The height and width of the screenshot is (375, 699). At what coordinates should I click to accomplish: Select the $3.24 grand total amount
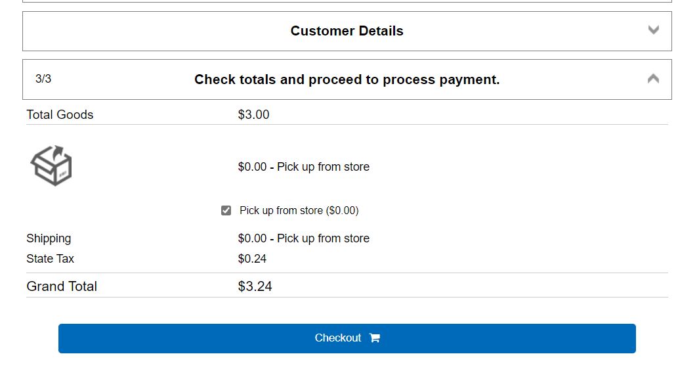[255, 286]
